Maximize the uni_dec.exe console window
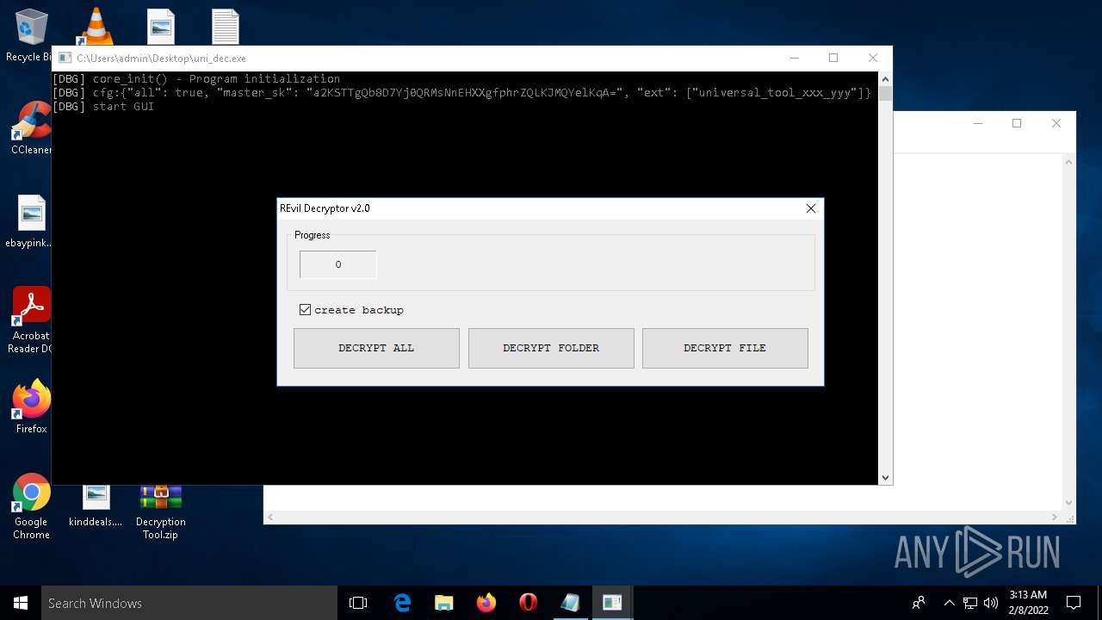The image size is (1102, 620). tap(833, 58)
